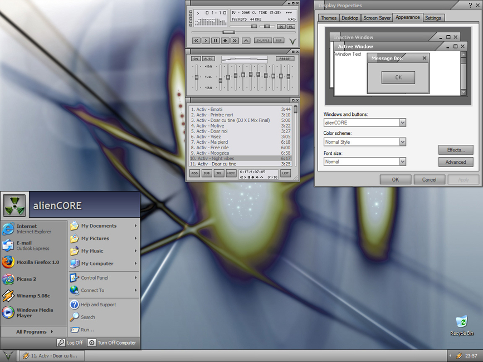Toggle Shuffle mode in Winamp
Viewport: 483px width, 362px height.
click(x=263, y=41)
